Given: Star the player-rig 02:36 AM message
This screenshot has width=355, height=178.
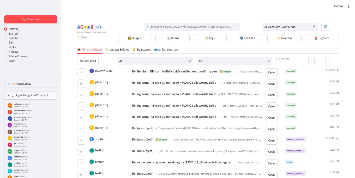Looking at the screenshot, I should point(81,106).
